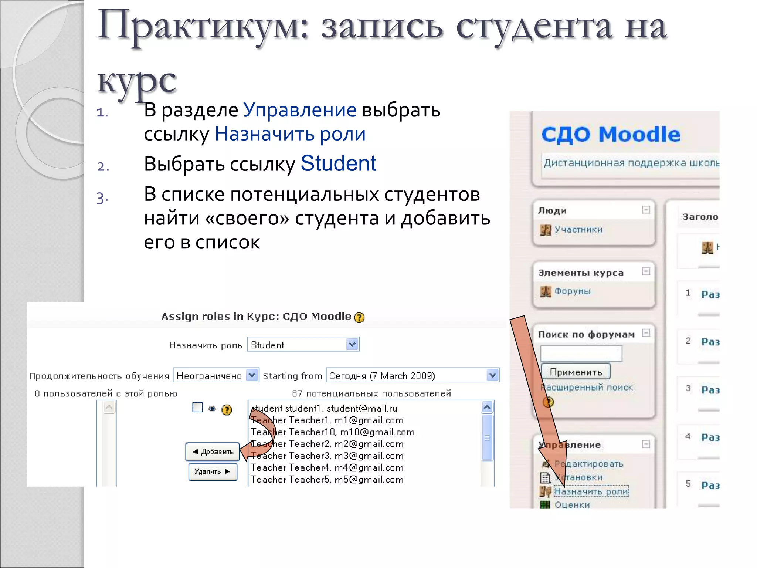Click the up arrow of the existing users list scrollbar

coord(109,408)
